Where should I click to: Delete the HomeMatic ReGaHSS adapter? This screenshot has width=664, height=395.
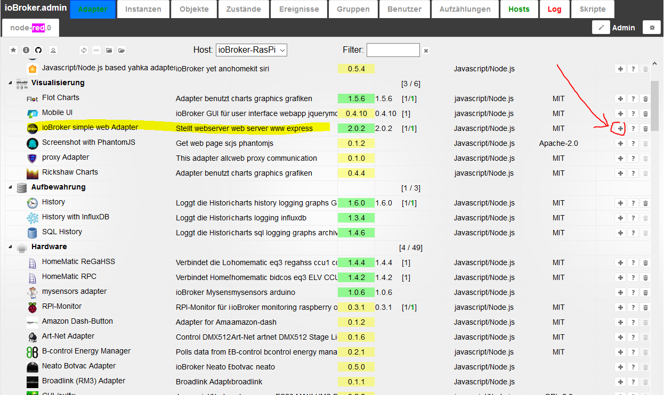point(646,262)
